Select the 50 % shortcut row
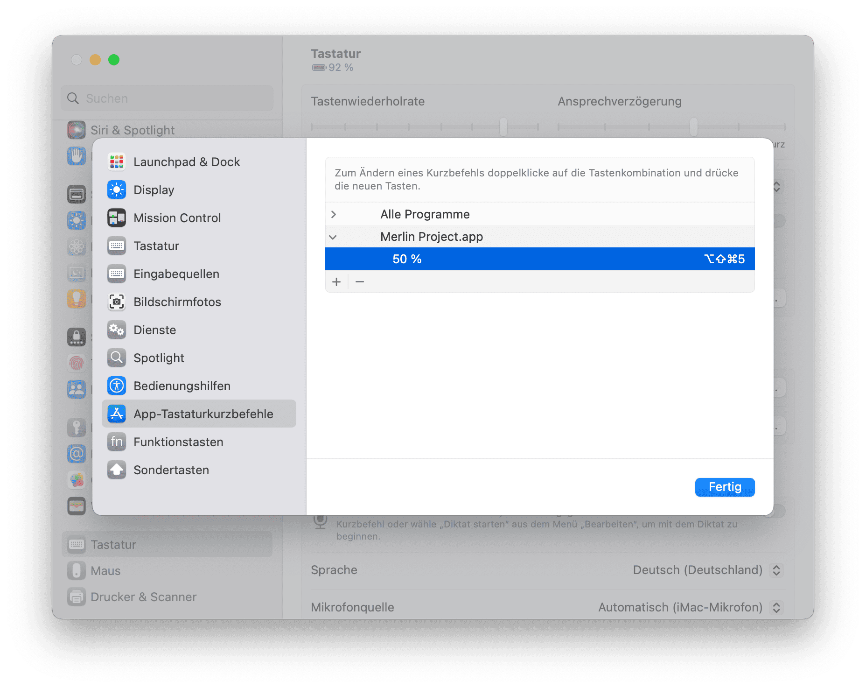The width and height of the screenshot is (866, 688). [x=539, y=259]
